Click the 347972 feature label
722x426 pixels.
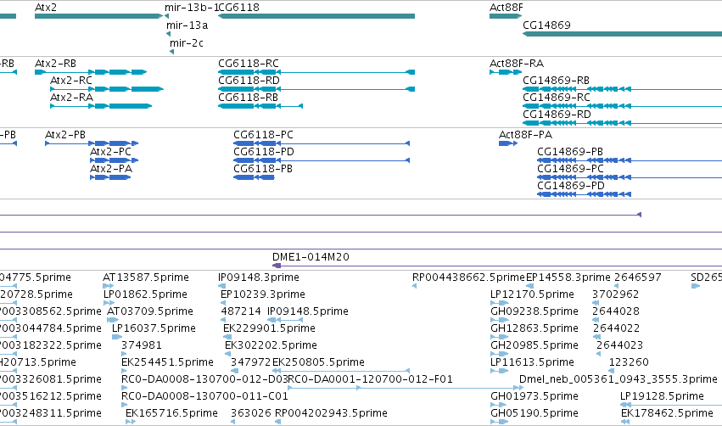[250, 363]
